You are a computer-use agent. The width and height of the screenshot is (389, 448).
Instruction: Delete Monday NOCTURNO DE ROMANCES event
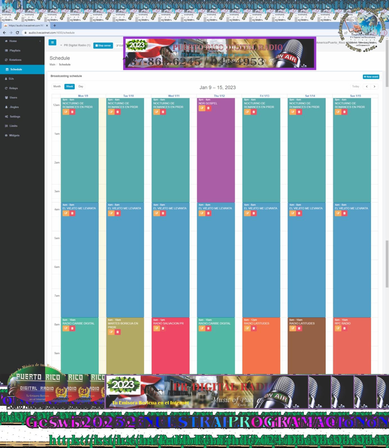click(72, 112)
